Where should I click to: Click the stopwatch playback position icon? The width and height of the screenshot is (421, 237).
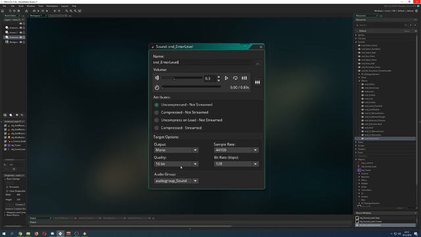pyautogui.click(x=157, y=88)
